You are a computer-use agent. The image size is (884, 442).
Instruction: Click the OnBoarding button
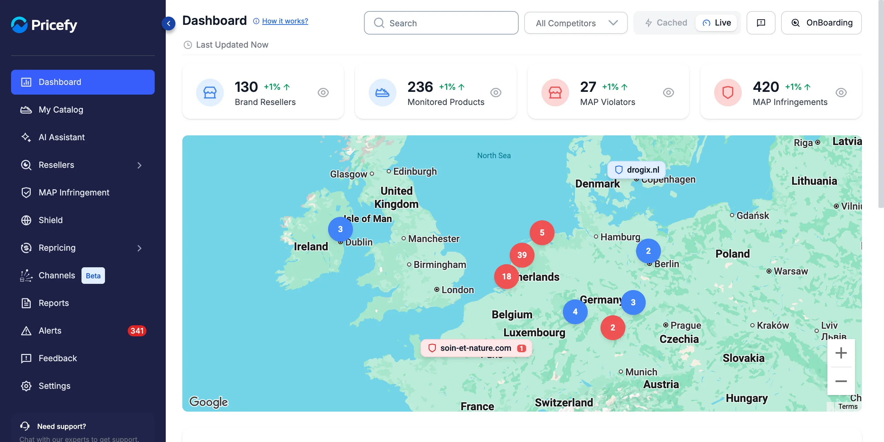(x=821, y=23)
